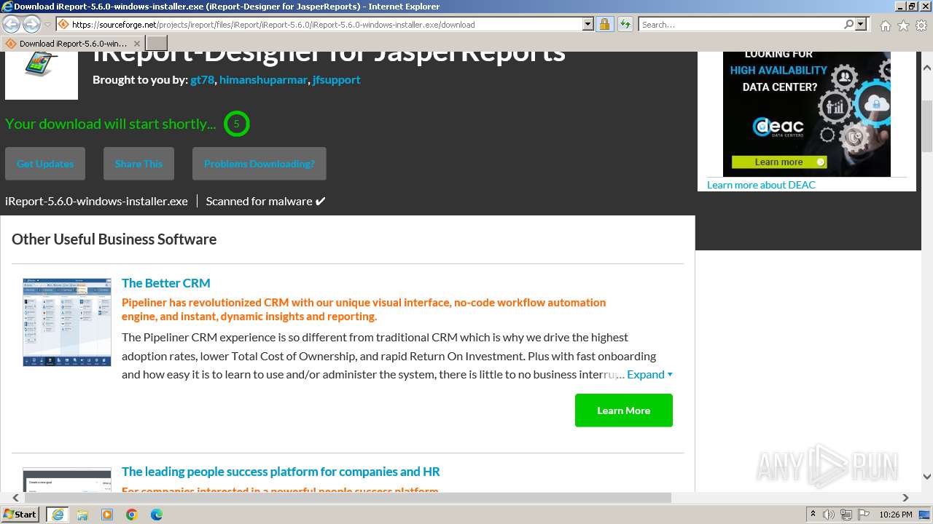Click into the Search input box
The width and height of the screenshot is (933, 524).
(x=741, y=24)
